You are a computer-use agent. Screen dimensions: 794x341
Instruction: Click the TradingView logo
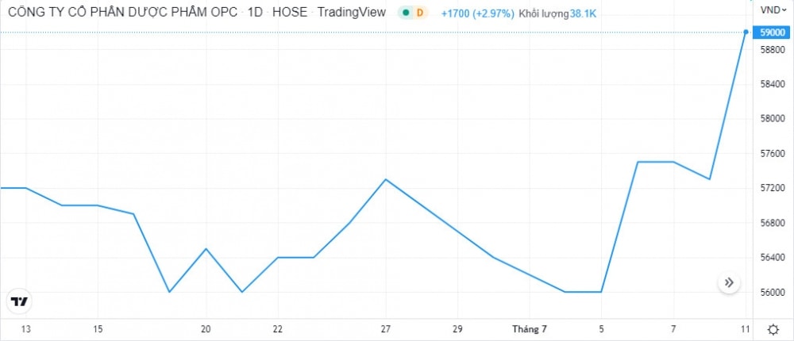pos(20,301)
